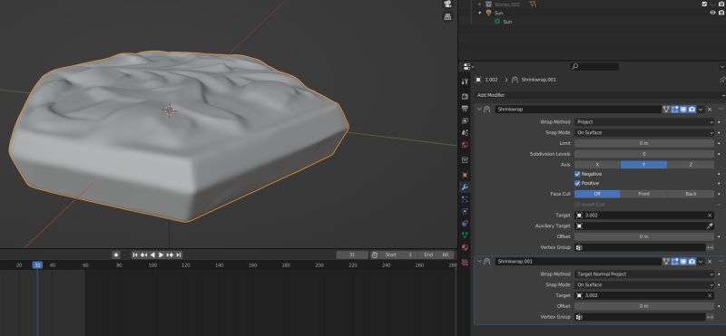This screenshot has height=336, width=726.
Task: Pin the properties editor context
Action: (722, 80)
